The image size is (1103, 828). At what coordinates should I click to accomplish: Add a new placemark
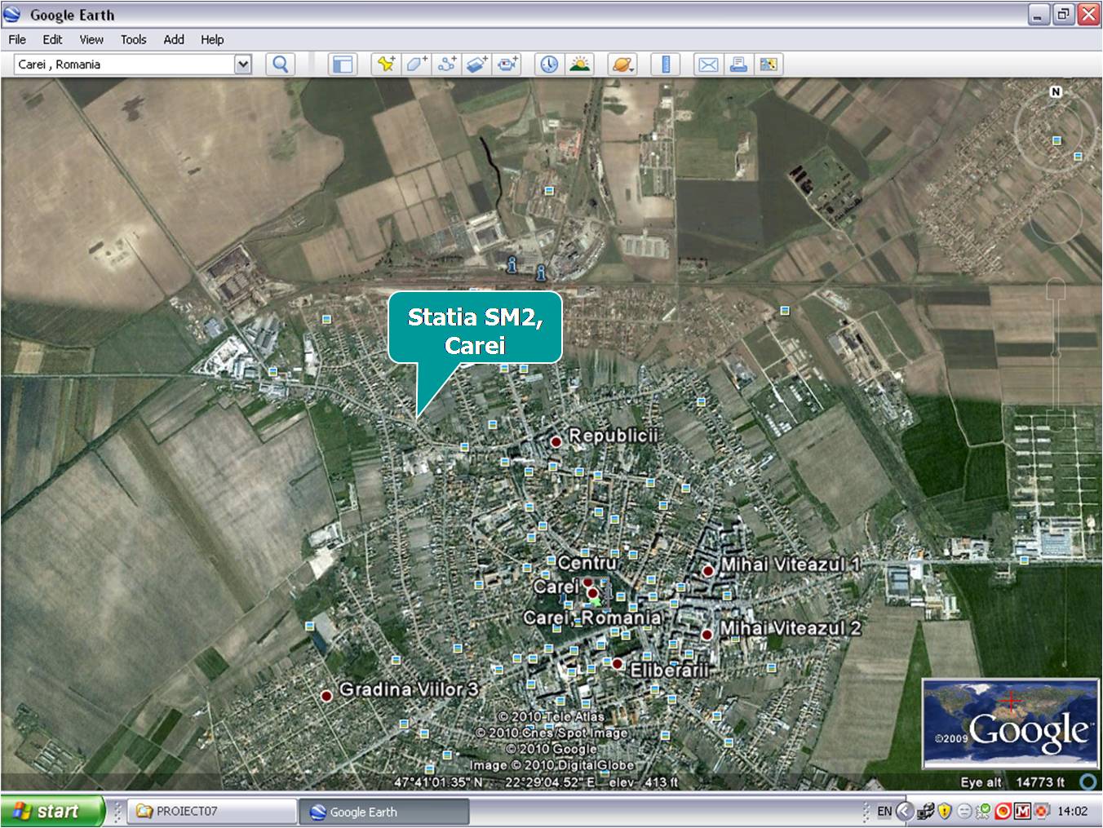(x=386, y=64)
